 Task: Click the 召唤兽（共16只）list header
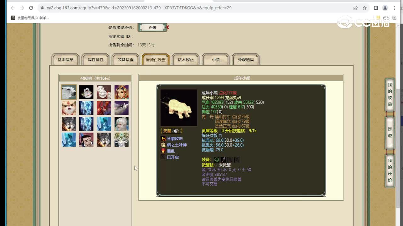pos(95,78)
